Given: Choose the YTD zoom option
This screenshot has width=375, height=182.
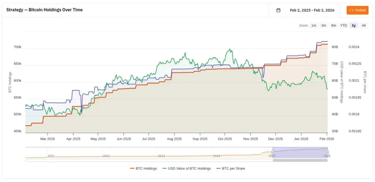Looking at the screenshot, I should click(x=344, y=26).
